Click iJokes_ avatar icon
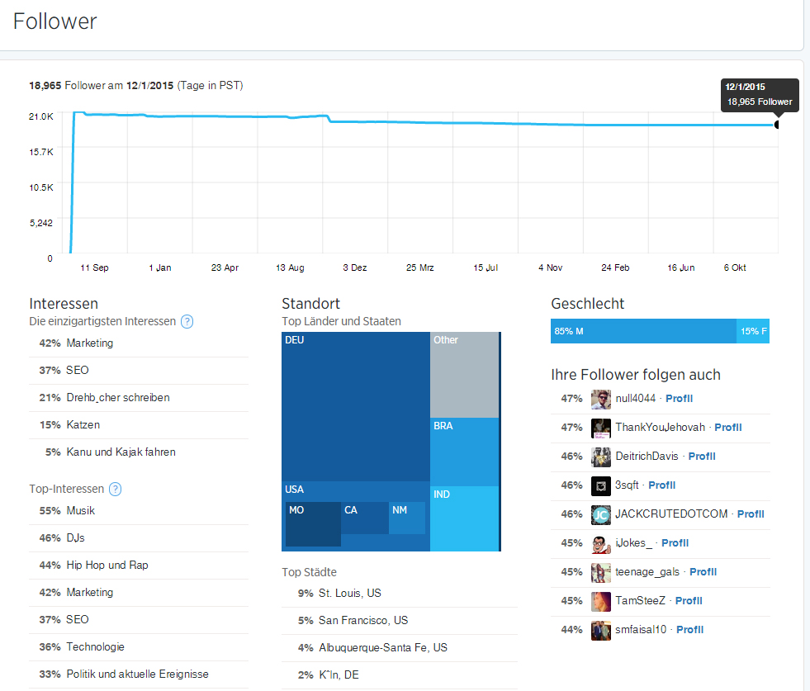 (x=601, y=543)
